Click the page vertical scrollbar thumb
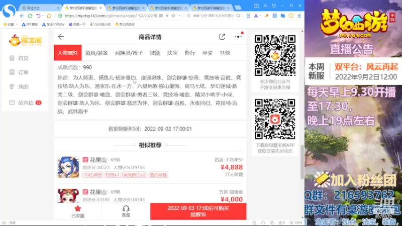Screen dimensions: 402x226 [x=303, y=162]
